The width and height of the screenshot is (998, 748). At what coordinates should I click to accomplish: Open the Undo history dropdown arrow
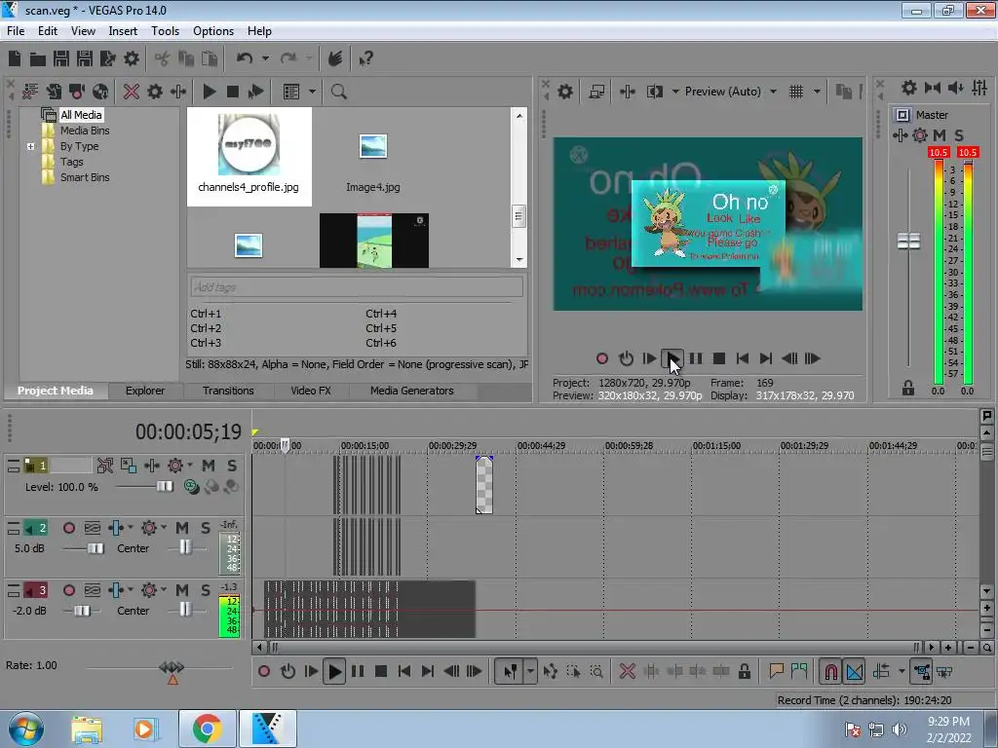click(x=265, y=58)
